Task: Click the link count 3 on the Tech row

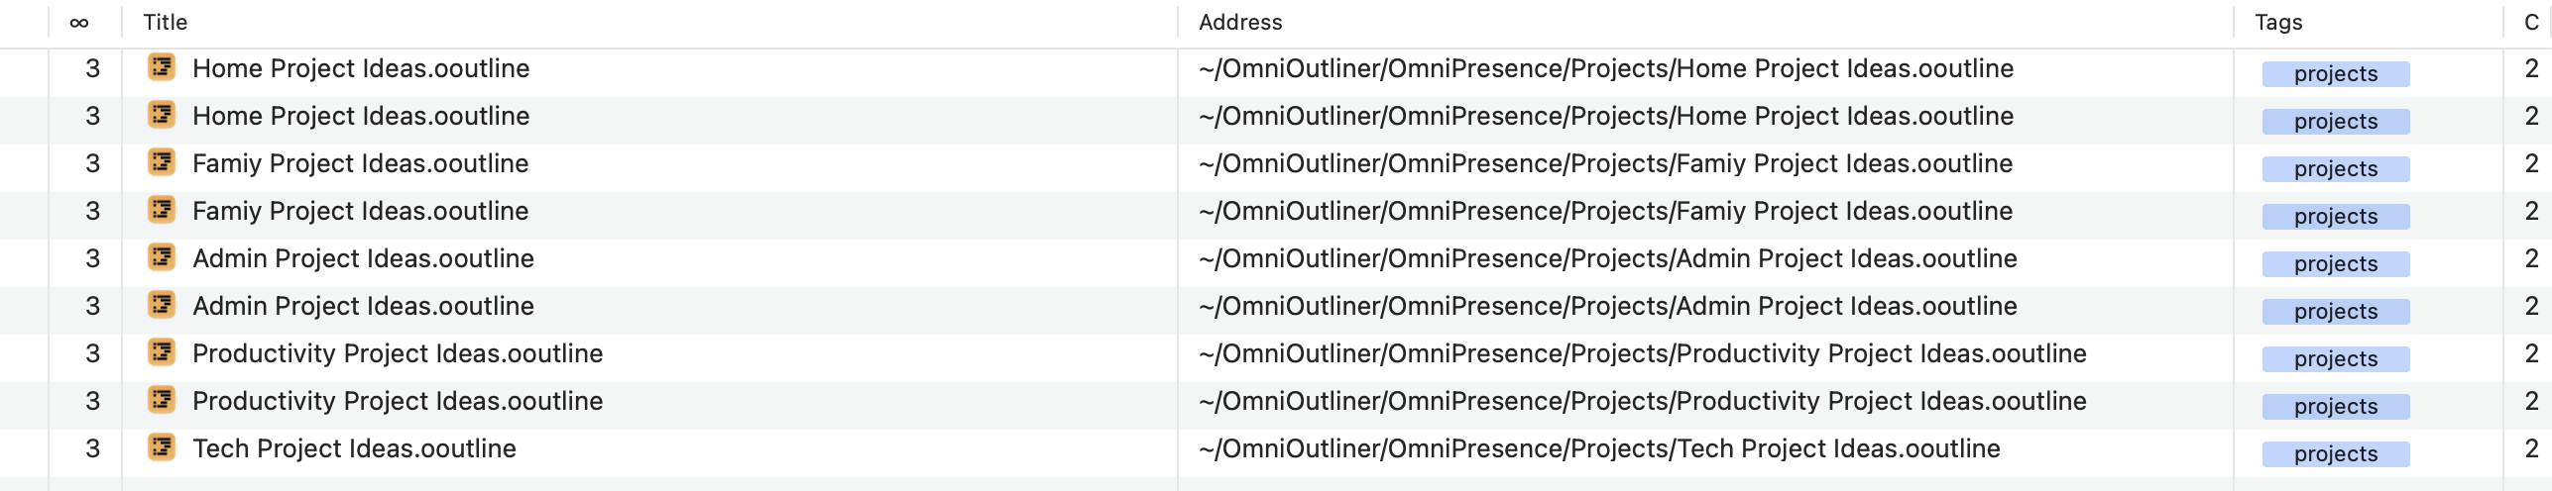Action: [x=92, y=448]
